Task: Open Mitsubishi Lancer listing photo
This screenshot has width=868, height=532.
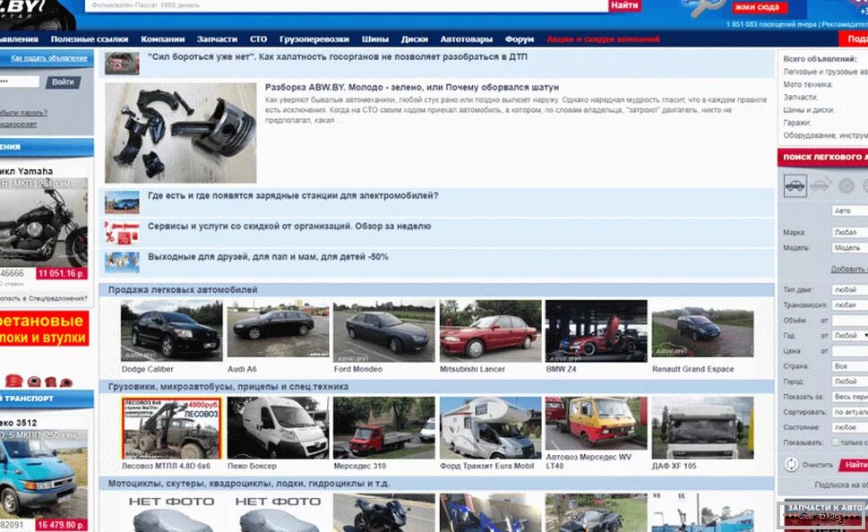Action: [x=491, y=331]
